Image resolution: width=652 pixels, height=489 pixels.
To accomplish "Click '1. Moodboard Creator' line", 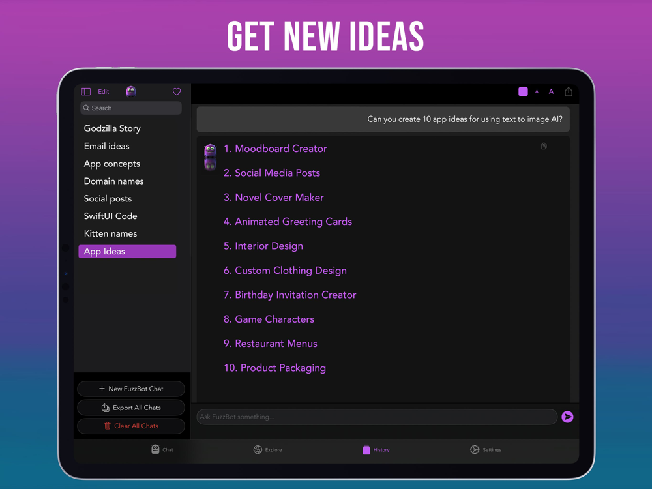I will (275, 149).
